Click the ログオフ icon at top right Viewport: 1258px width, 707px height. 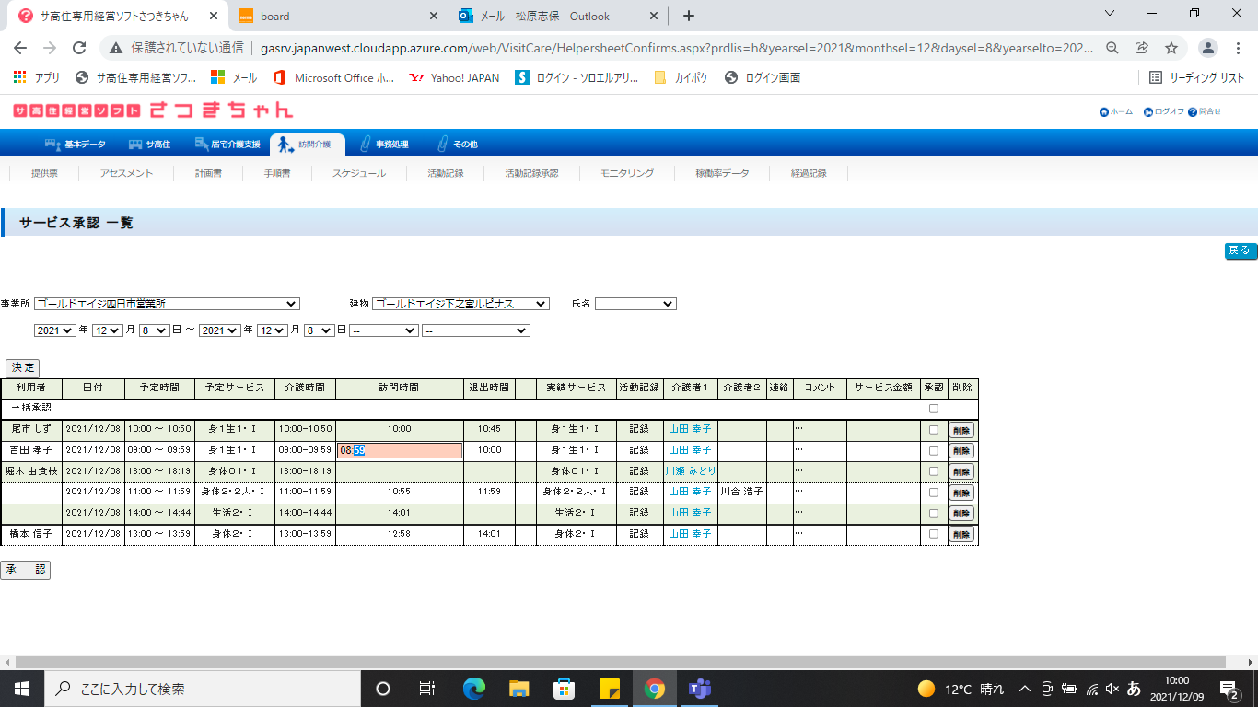(x=1148, y=112)
